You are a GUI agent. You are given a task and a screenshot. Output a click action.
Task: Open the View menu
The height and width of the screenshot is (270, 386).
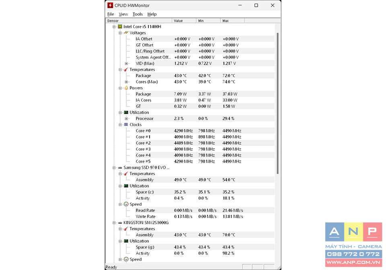click(x=123, y=14)
